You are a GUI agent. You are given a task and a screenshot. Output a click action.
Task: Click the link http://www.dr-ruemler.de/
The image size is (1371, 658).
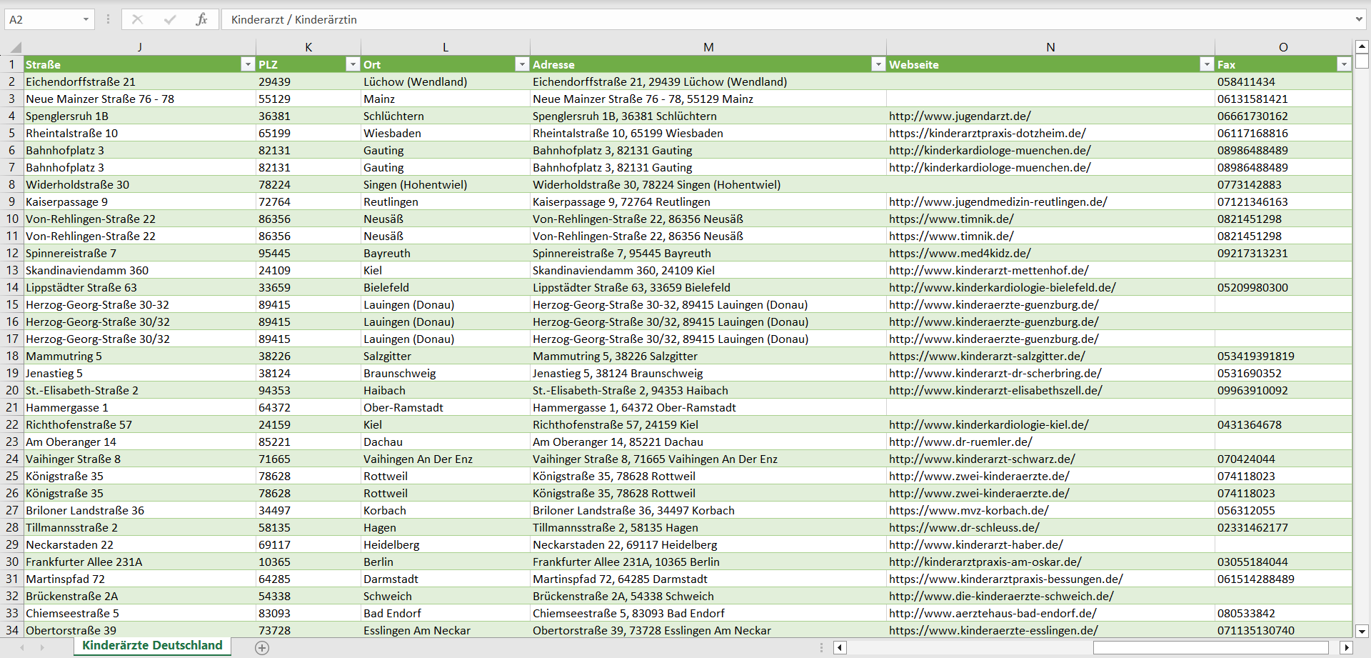pos(960,442)
